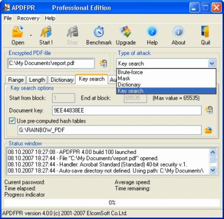Choose Dictionary from attack type list

[x=166, y=85]
